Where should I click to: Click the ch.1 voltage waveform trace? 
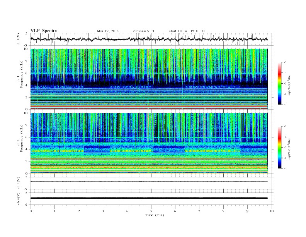click(x=149, y=39)
